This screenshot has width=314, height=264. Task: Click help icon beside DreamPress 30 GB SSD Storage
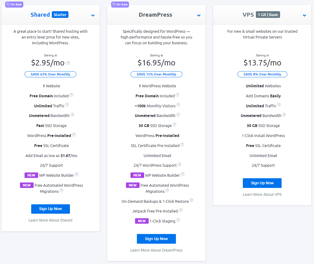pyautogui.click(x=174, y=125)
